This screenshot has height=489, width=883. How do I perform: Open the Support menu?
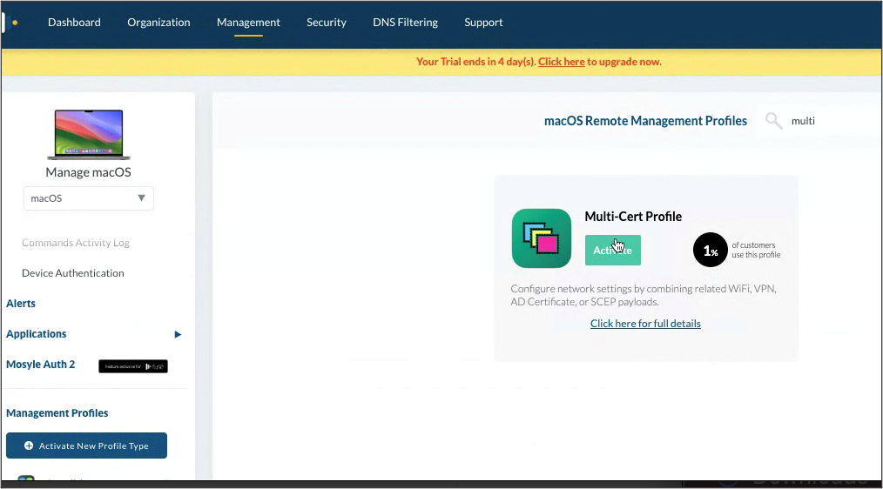coord(483,23)
